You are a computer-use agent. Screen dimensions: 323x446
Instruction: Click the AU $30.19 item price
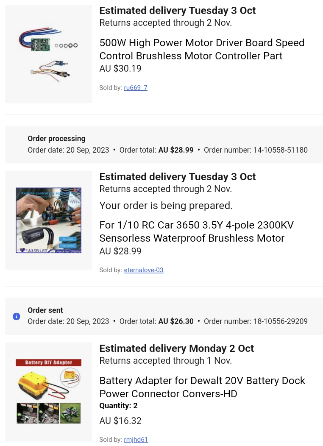120,68
